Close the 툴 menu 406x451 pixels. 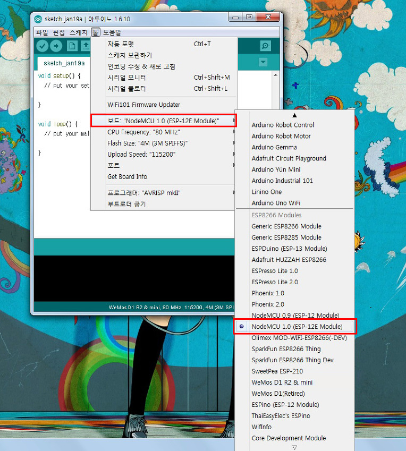pyautogui.click(x=96, y=32)
